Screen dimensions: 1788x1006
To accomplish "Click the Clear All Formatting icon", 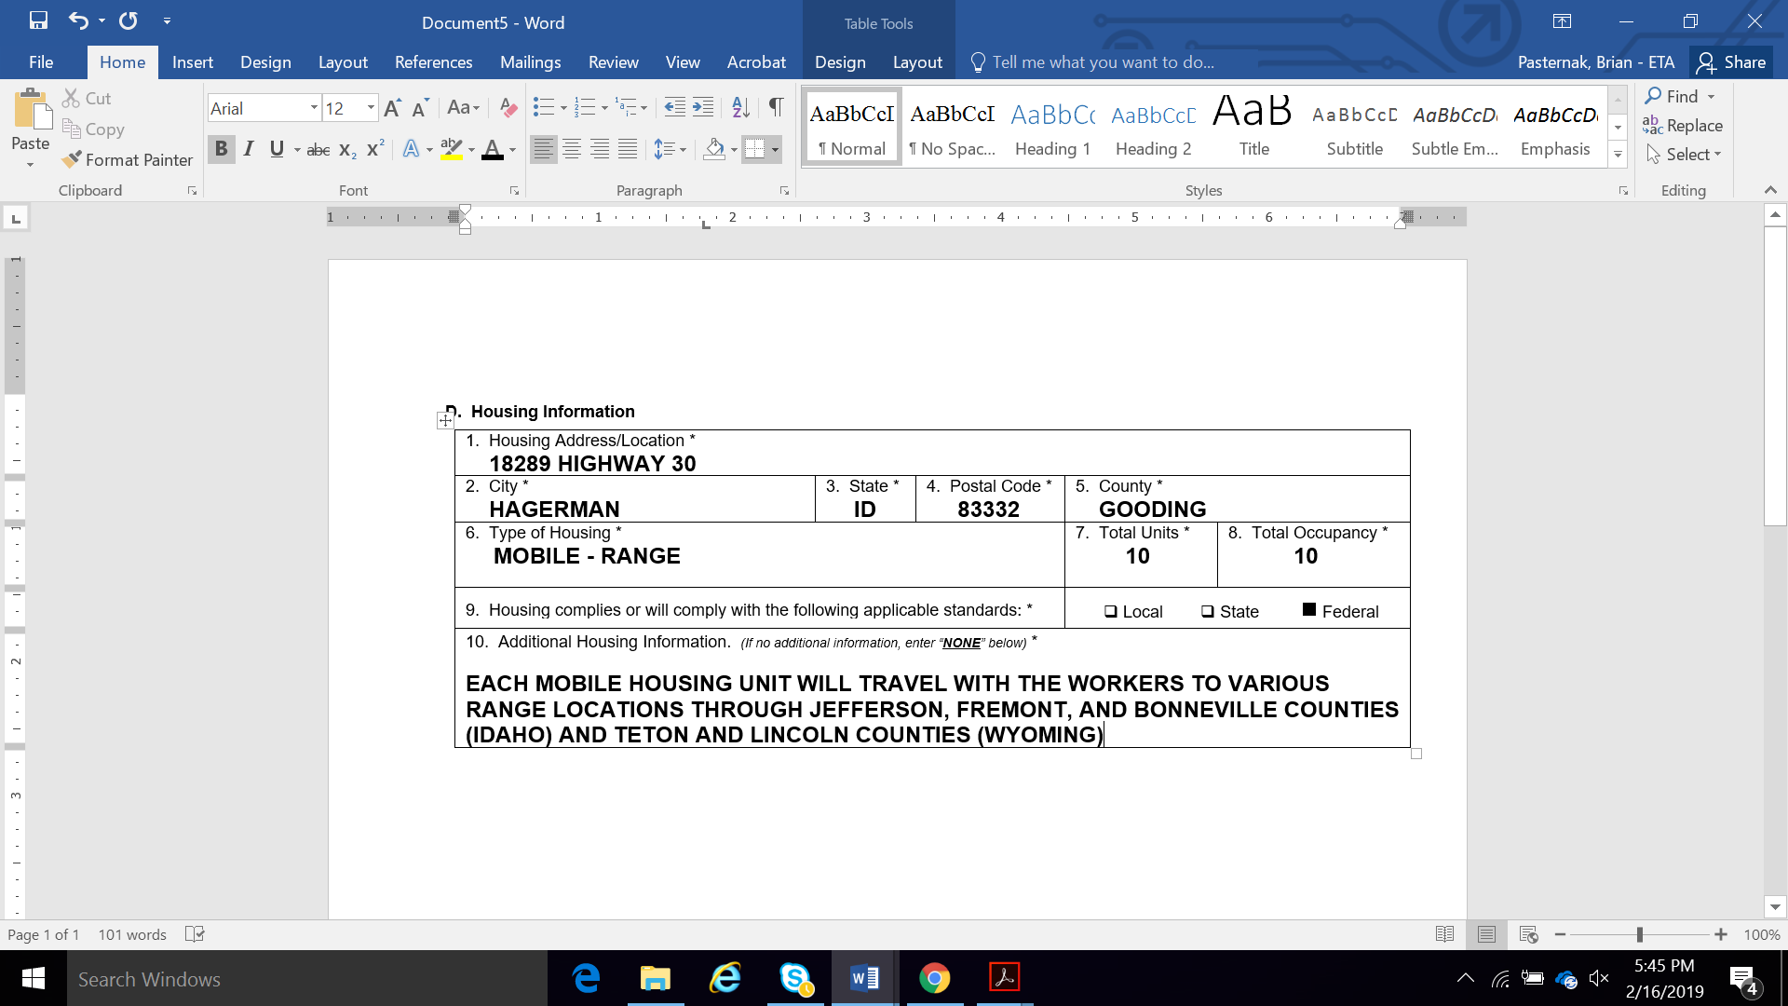I will [x=508, y=108].
